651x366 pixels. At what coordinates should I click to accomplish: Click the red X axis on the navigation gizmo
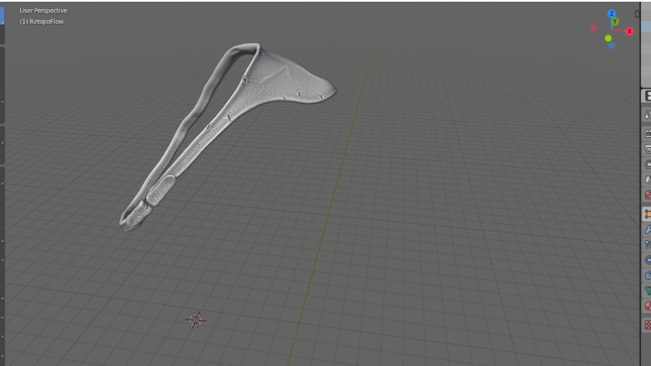[x=629, y=31]
